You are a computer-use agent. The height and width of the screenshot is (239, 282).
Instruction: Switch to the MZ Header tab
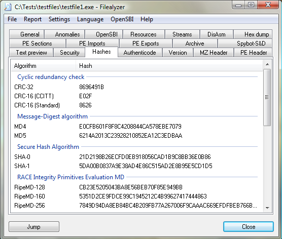click(214, 53)
